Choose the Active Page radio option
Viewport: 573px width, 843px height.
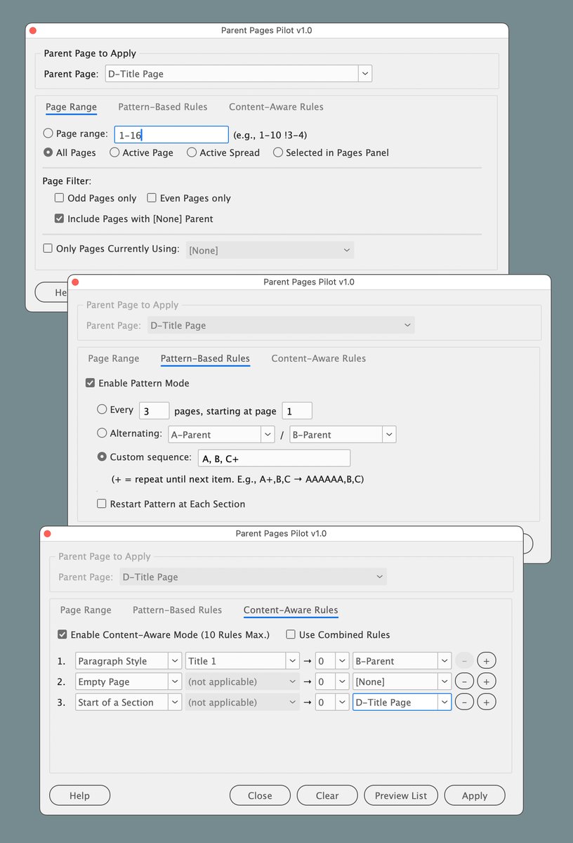click(x=114, y=152)
